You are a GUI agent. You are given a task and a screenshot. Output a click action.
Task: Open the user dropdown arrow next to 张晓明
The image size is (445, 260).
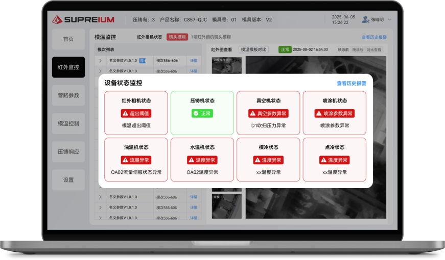click(x=390, y=20)
